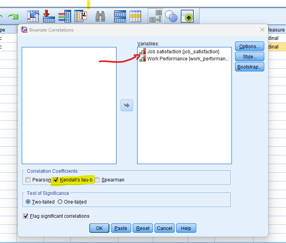
Task: Enable the Pearson correlation checkbox
Action: point(28,180)
